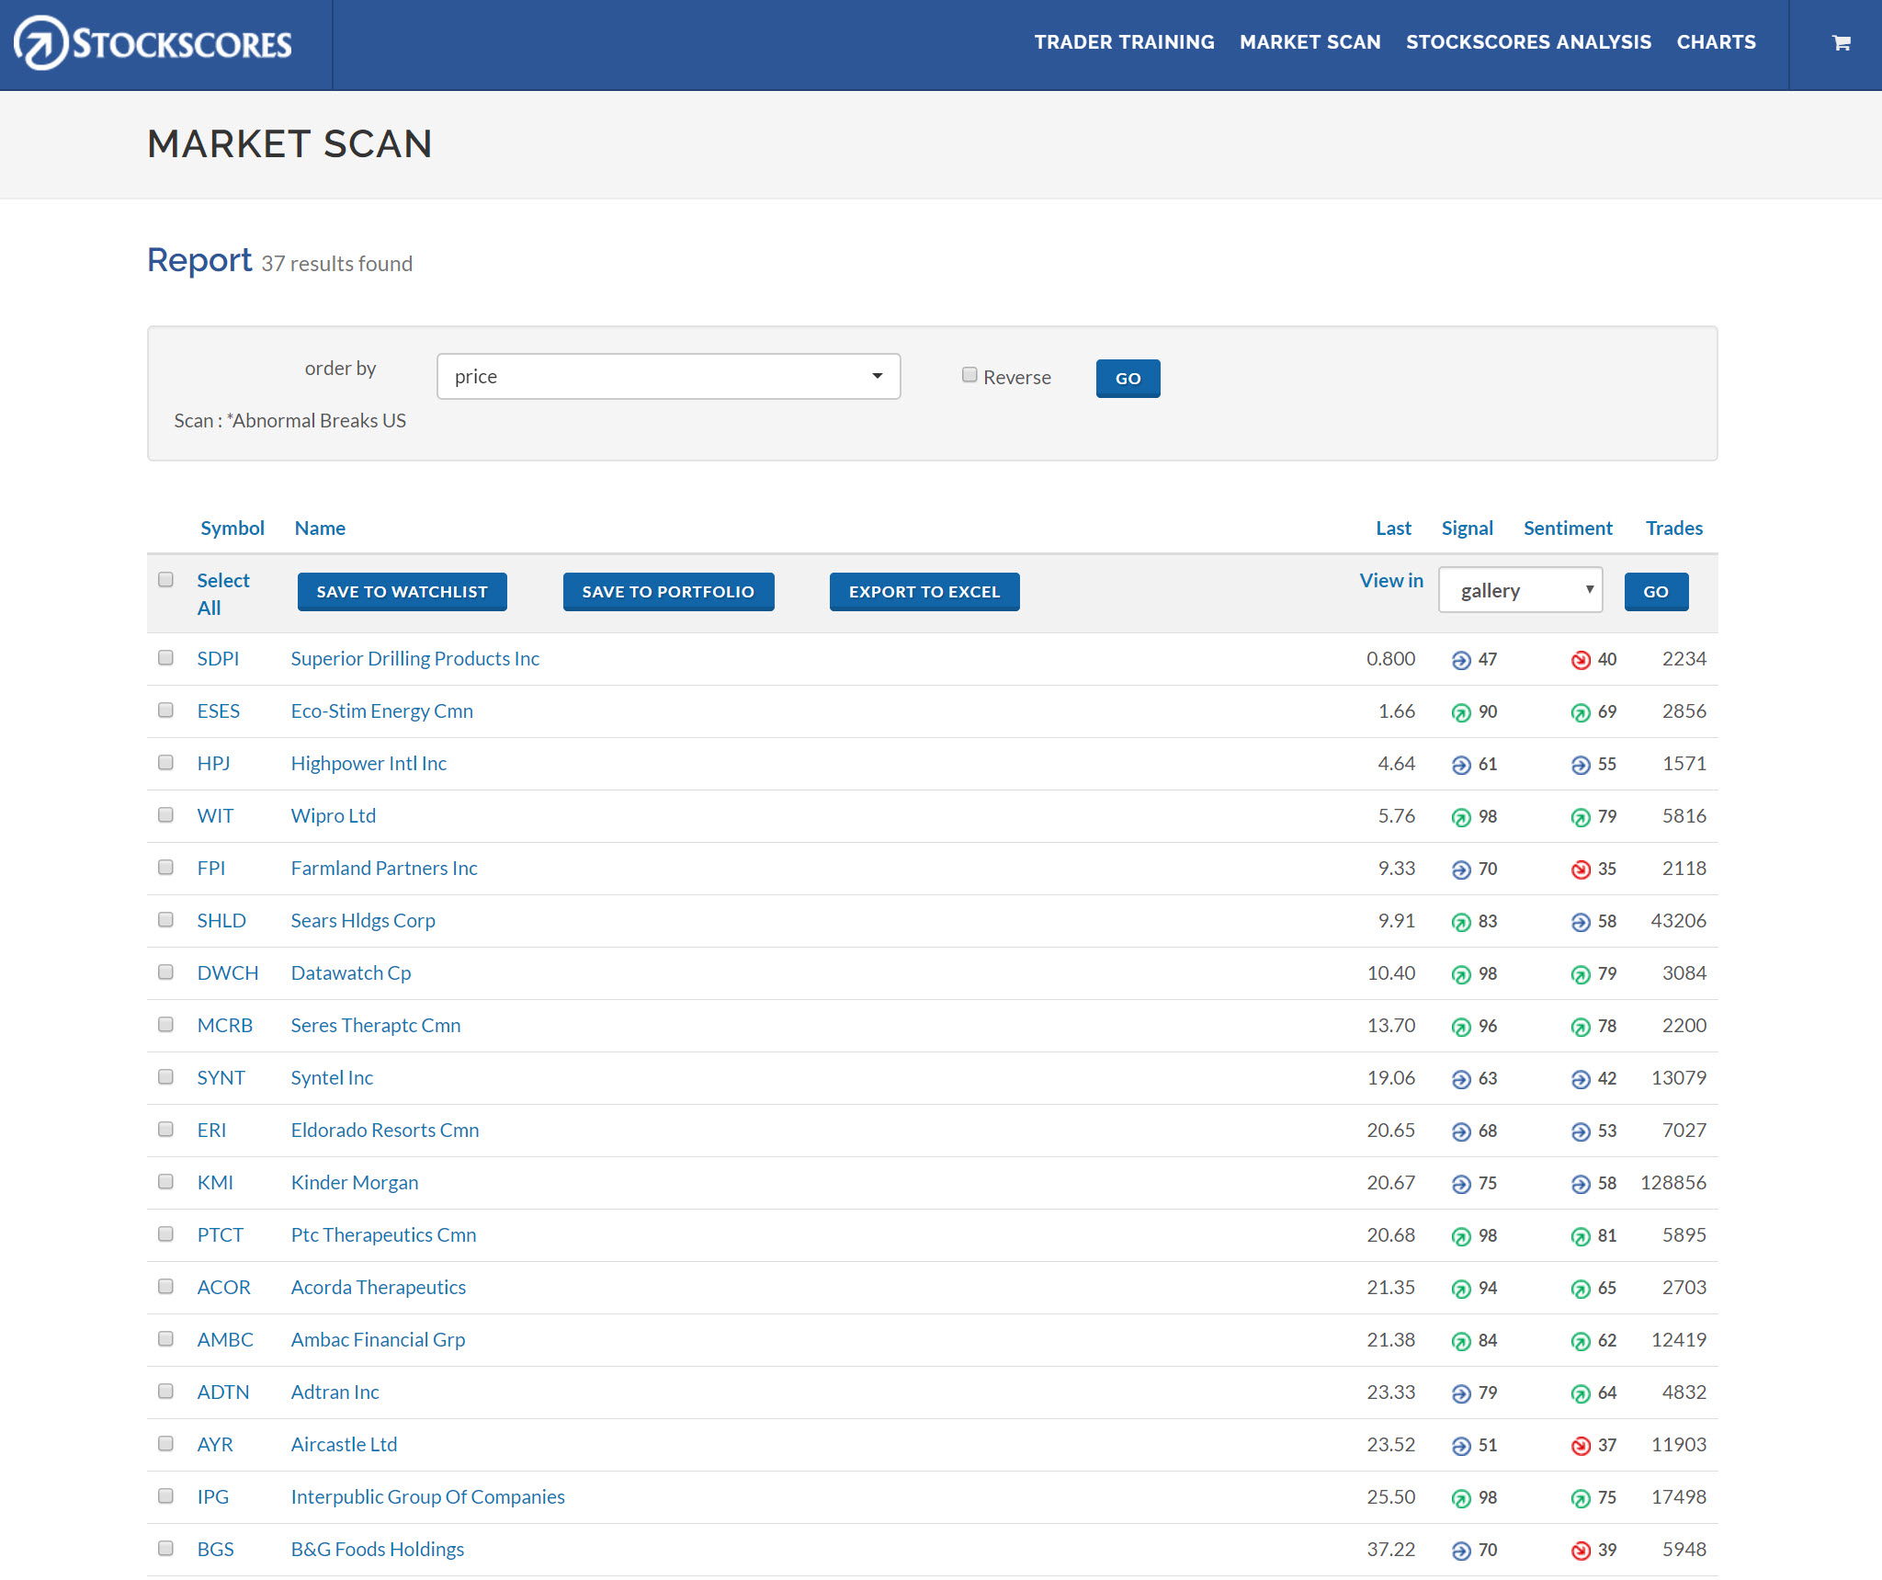Click the blue Signal arrow for Highpower Intl Inc

[x=1462, y=764]
